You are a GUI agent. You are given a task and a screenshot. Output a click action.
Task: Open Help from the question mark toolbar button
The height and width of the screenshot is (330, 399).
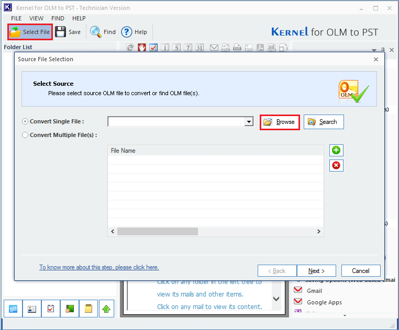[x=134, y=32]
